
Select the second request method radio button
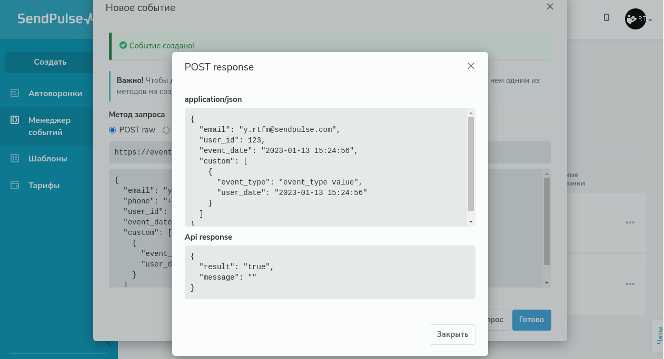[166, 130]
